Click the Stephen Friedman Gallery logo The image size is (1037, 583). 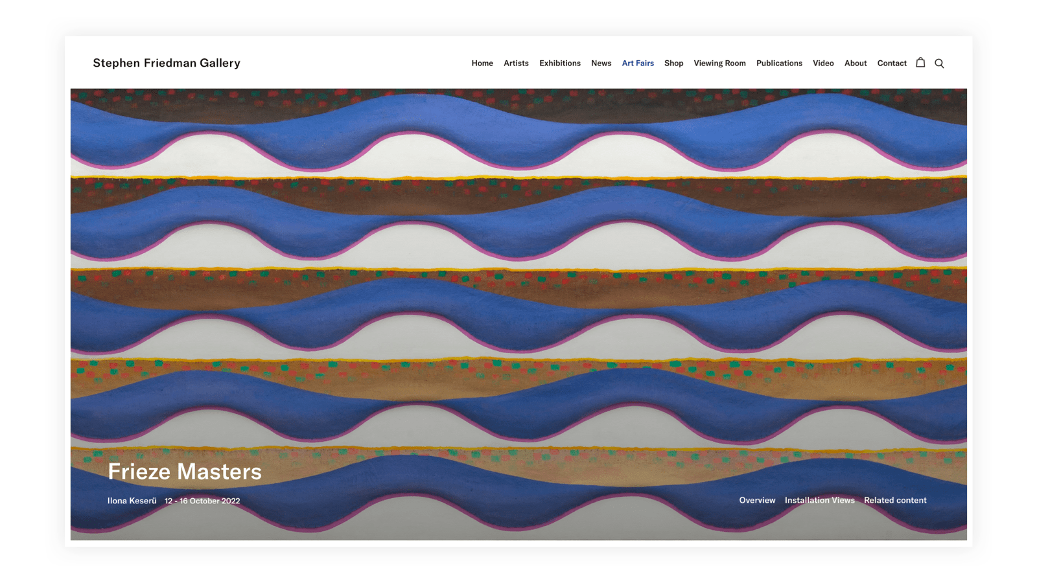coord(167,63)
